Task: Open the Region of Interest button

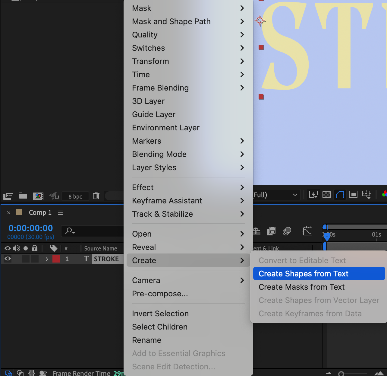Action: pos(353,195)
